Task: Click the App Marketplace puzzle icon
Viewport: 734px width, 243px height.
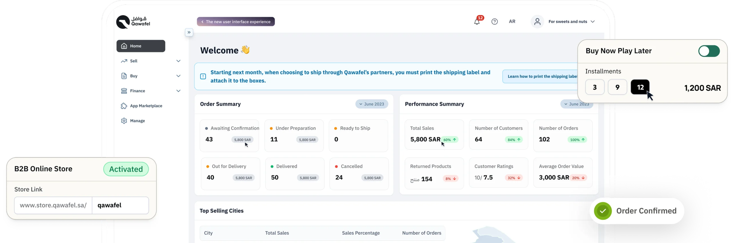Action: [x=124, y=106]
